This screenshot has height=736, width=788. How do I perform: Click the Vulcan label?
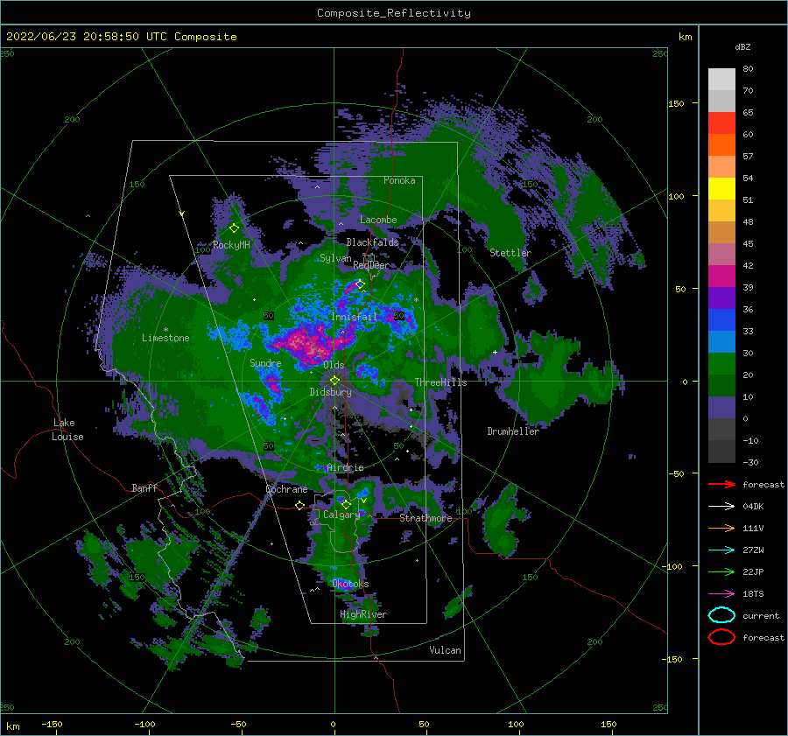[445, 650]
